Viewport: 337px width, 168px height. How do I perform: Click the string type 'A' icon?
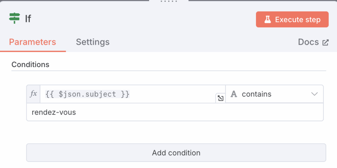234,94
